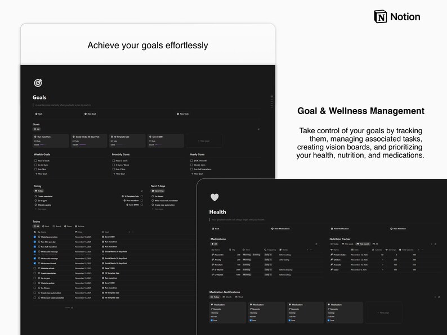Uncheck the 'Website promotion' todo checkbox
447x335 pixels.
[x=35, y=237]
